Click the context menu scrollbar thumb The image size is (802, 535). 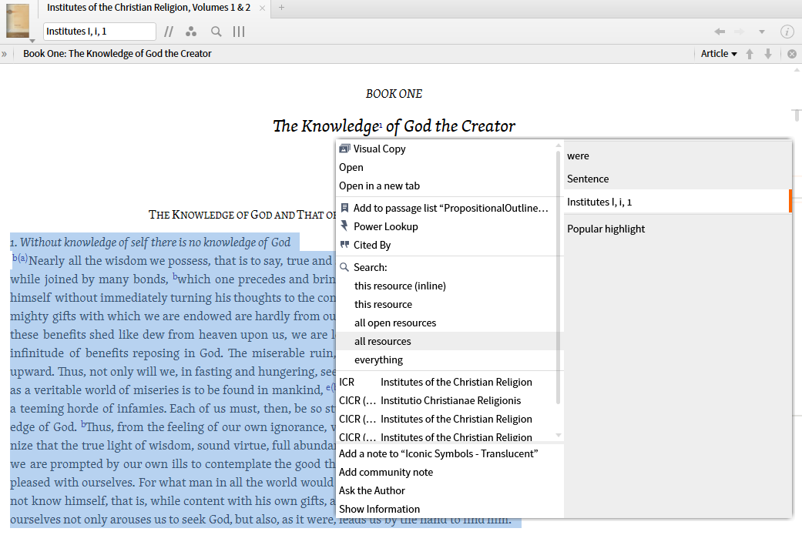point(558,279)
